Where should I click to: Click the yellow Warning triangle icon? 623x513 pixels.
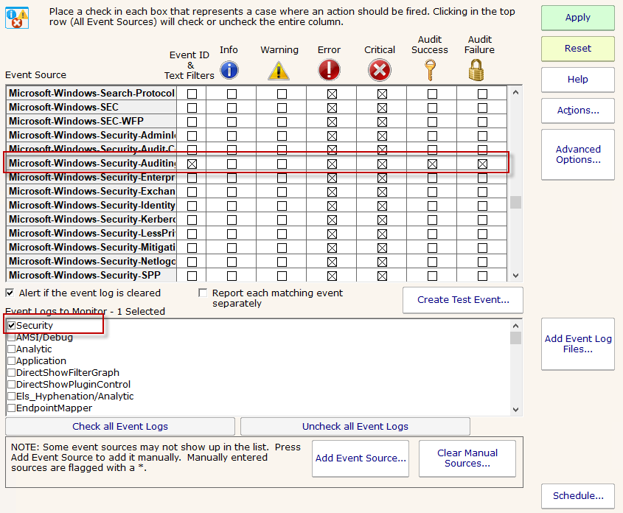(279, 70)
